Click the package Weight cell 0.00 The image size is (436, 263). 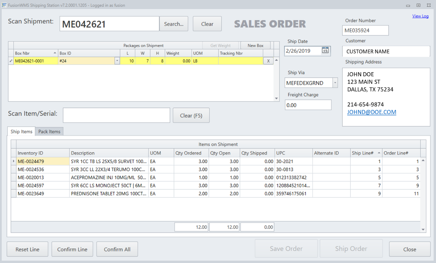pos(178,61)
